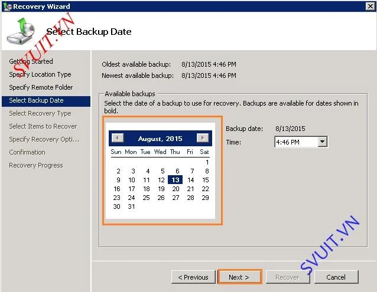Go to previous month in calendar

coord(118,138)
